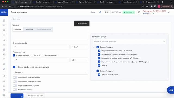Screen dimensions: 174x98
Task: Open a new browser tab with plus
Action: click(163, 2)
